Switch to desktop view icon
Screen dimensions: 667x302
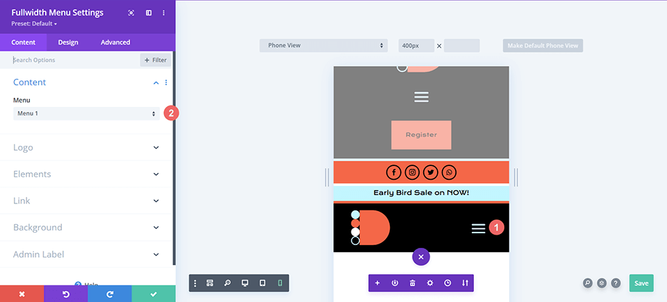(x=245, y=283)
